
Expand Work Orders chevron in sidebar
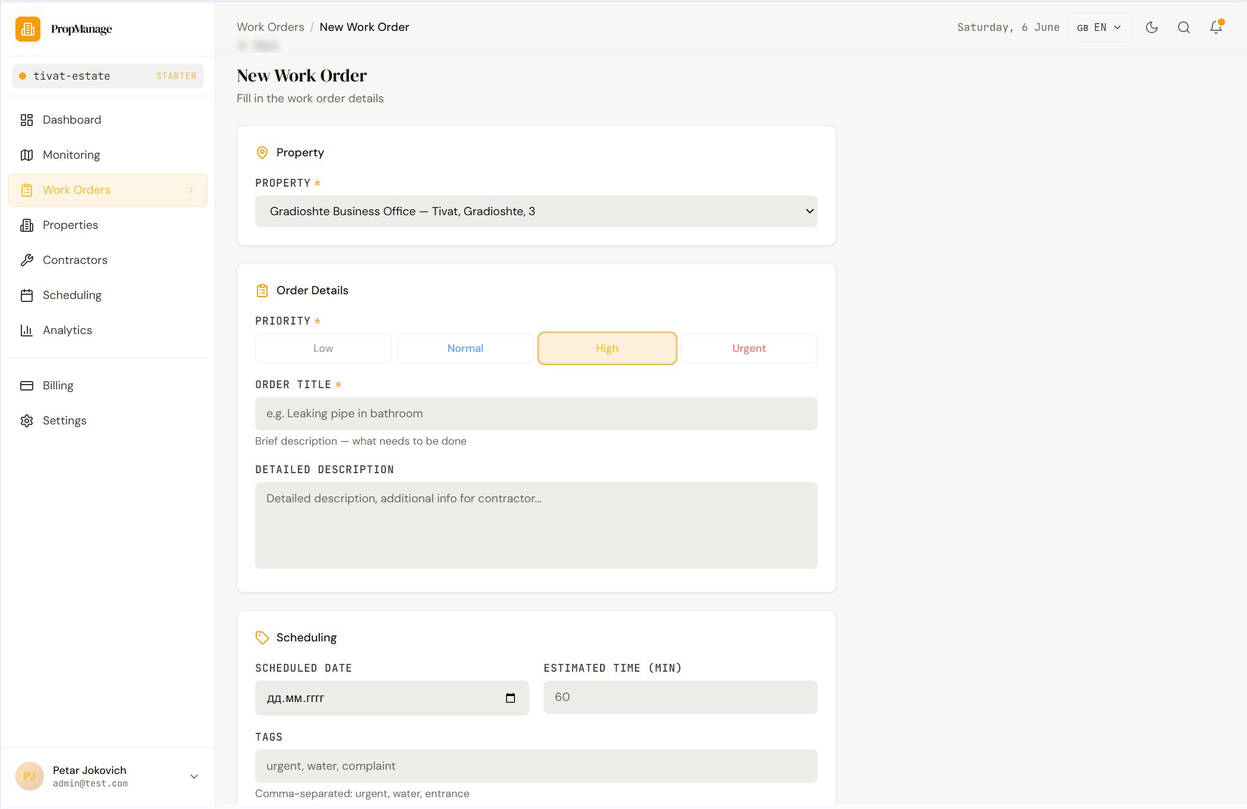coord(191,190)
